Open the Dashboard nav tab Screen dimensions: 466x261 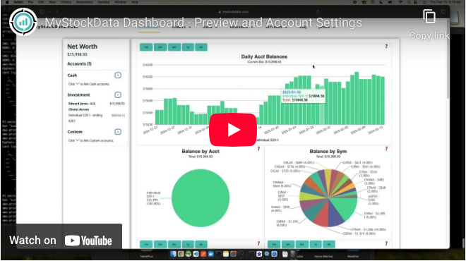point(149,28)
